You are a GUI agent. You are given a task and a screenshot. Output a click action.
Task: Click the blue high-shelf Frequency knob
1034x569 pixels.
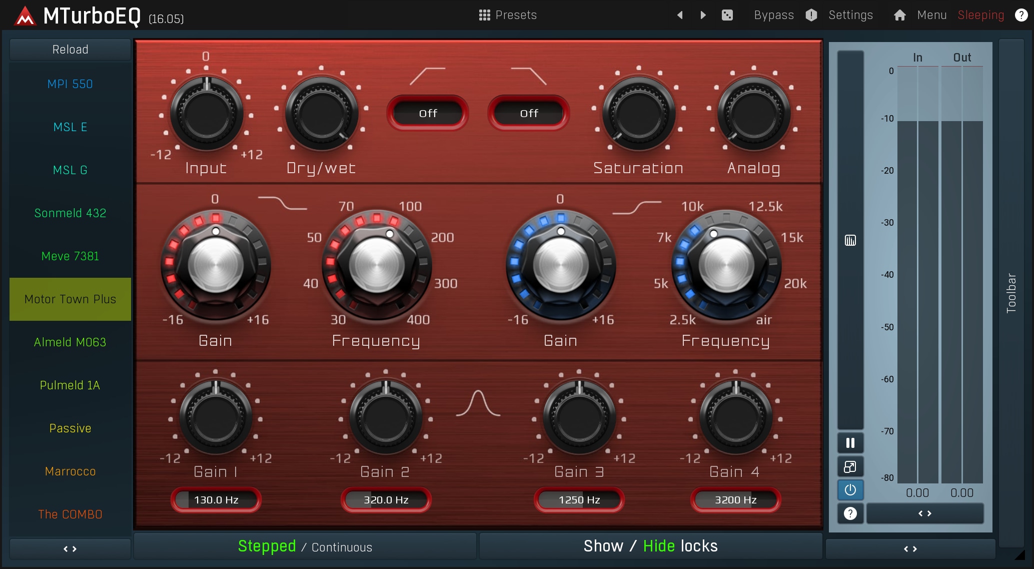[726, 265]
